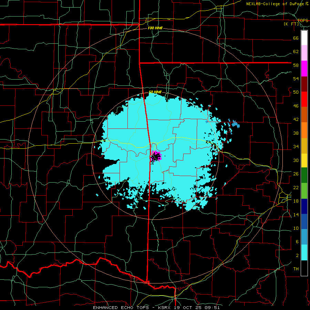
Task: Select the black threshold swatch in the color scale
Action: [x=304, y=268]
